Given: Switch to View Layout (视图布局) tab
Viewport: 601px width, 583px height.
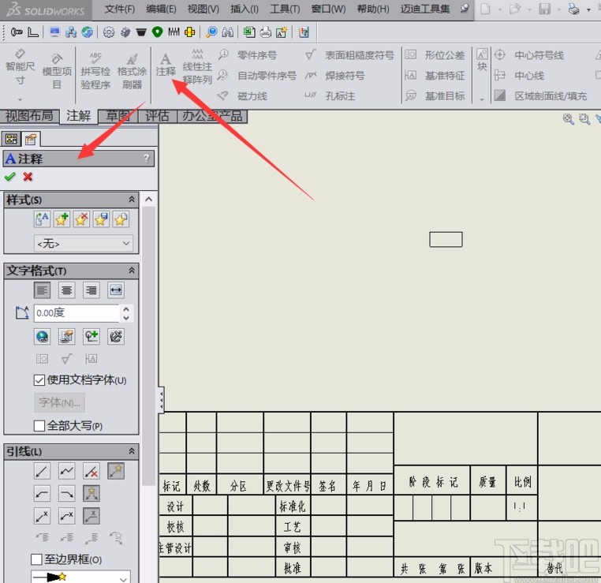Looking at the screenshot, I should 29,116.
